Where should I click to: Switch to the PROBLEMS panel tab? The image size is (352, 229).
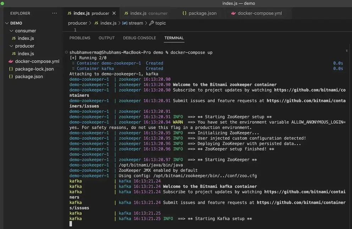tap(80, 38)
